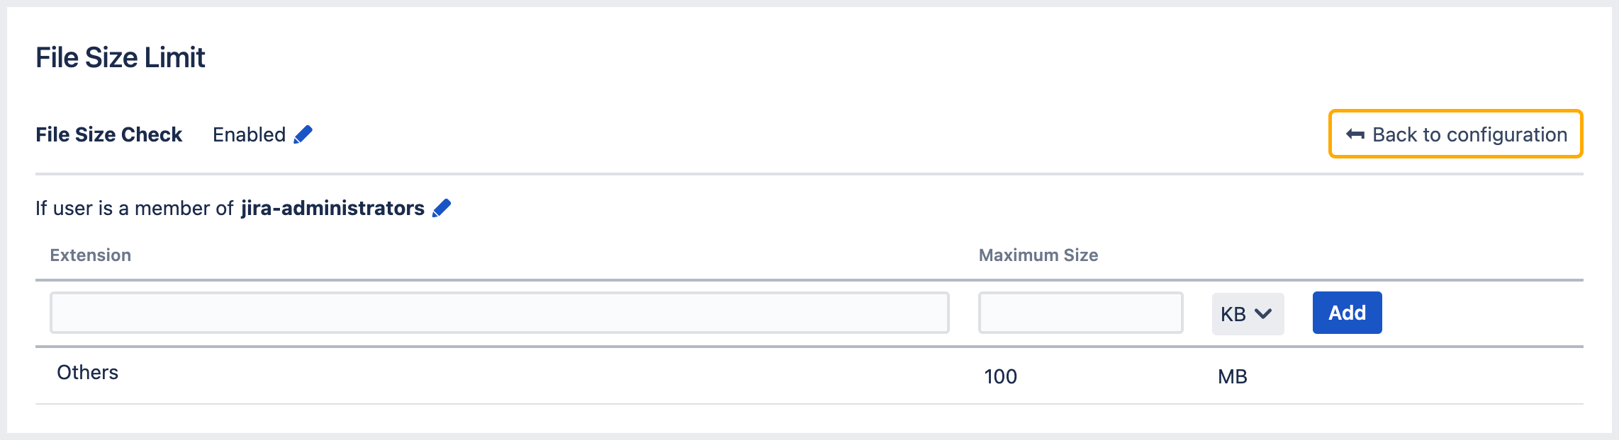
Task: Click the downward chevron next to KB
Action: [1262, 313]
